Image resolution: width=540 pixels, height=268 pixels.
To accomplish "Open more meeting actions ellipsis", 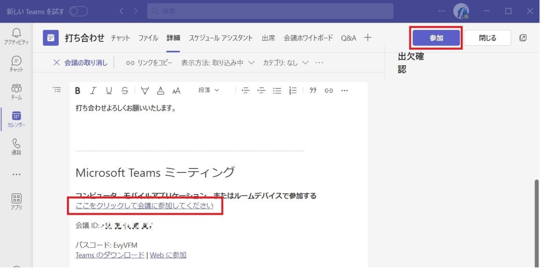I will tap(319, 63).
